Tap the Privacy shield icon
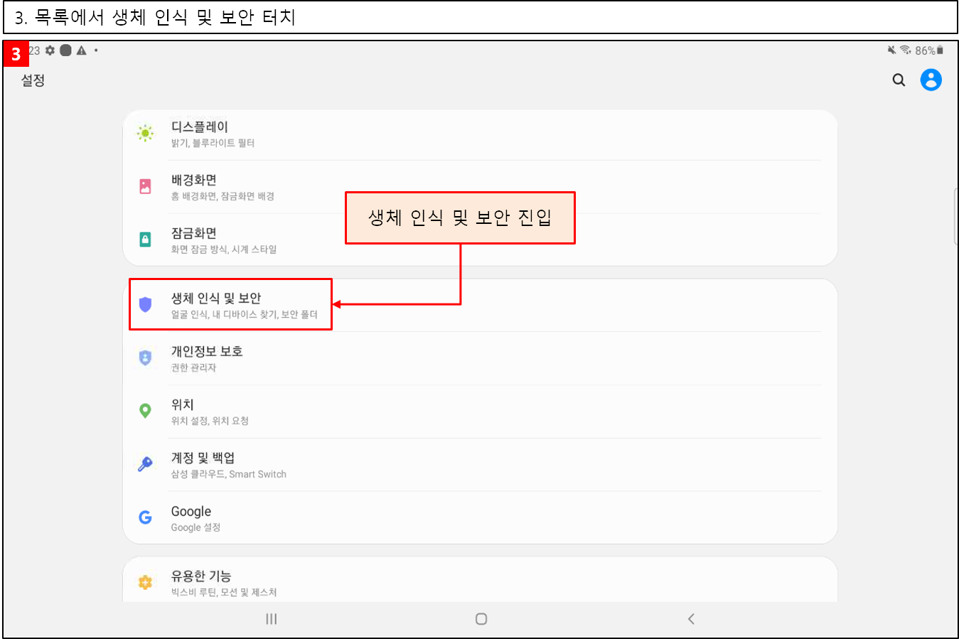The image size is (959, 639). click(145, 358)
